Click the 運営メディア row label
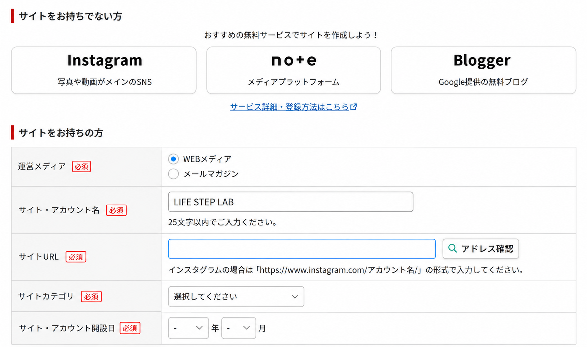Screen dimensions: 587x347 tap(42, 166)
